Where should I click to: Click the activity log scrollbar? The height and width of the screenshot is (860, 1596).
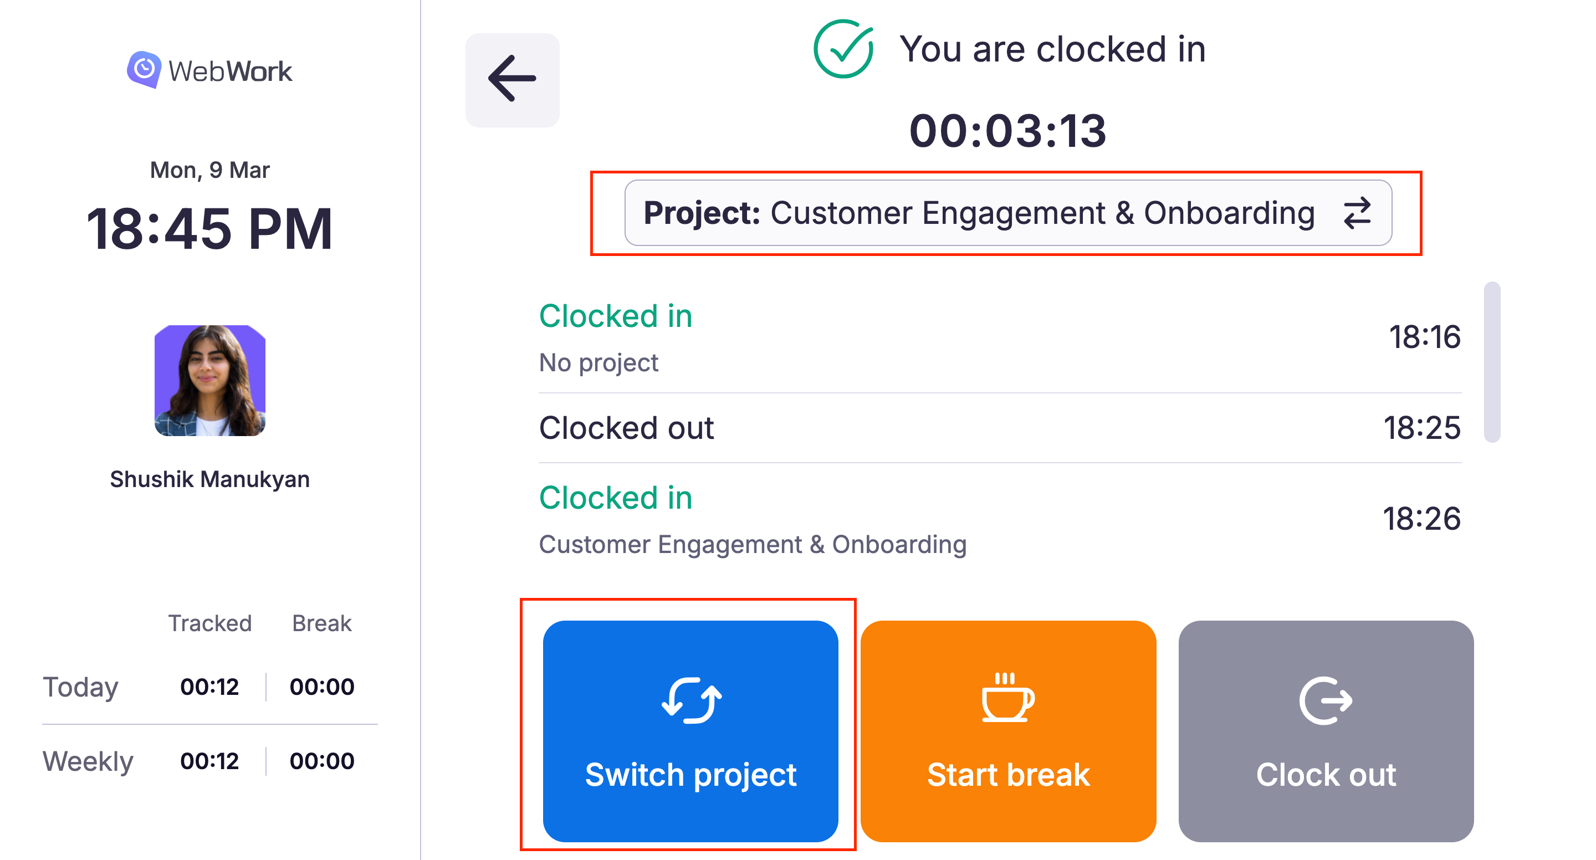[x=1491, y=362]
